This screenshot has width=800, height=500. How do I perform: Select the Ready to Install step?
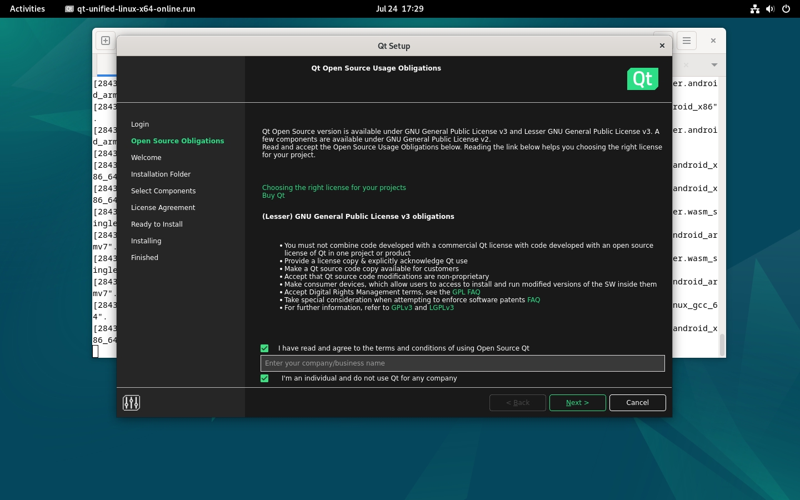[x=157, y=224]
